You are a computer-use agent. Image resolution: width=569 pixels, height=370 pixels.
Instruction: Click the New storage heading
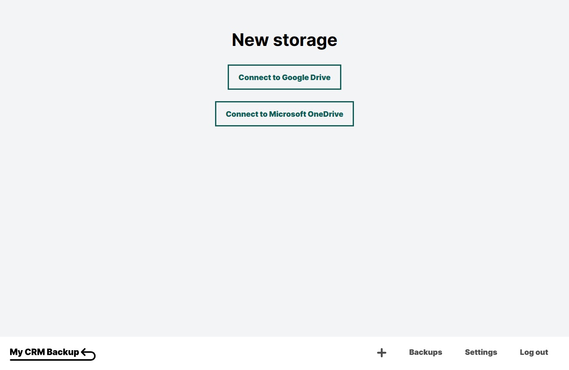pos(284,40)
